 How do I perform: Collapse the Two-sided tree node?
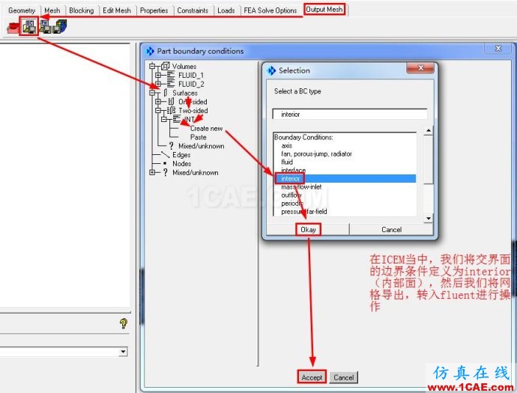pyautogui.click(x=158, y=110)
